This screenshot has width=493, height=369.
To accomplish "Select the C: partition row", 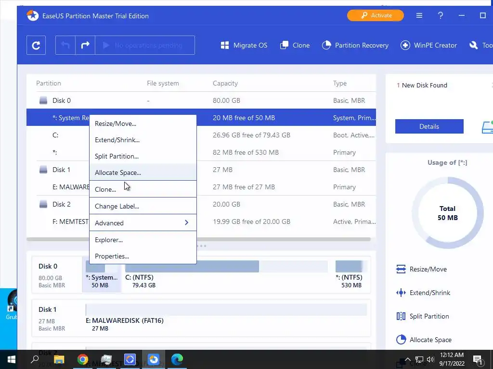I will point(201,135).
